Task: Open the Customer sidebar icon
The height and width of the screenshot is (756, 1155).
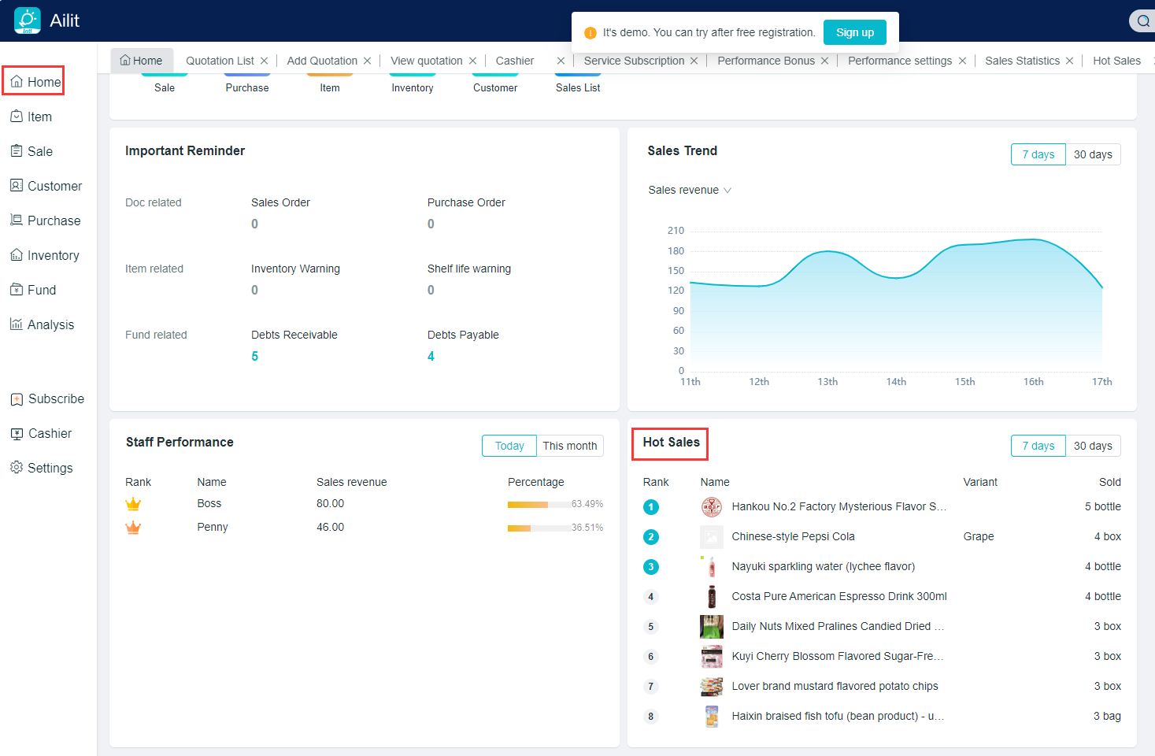Action: pyautogui.click(x=17, y=186)
